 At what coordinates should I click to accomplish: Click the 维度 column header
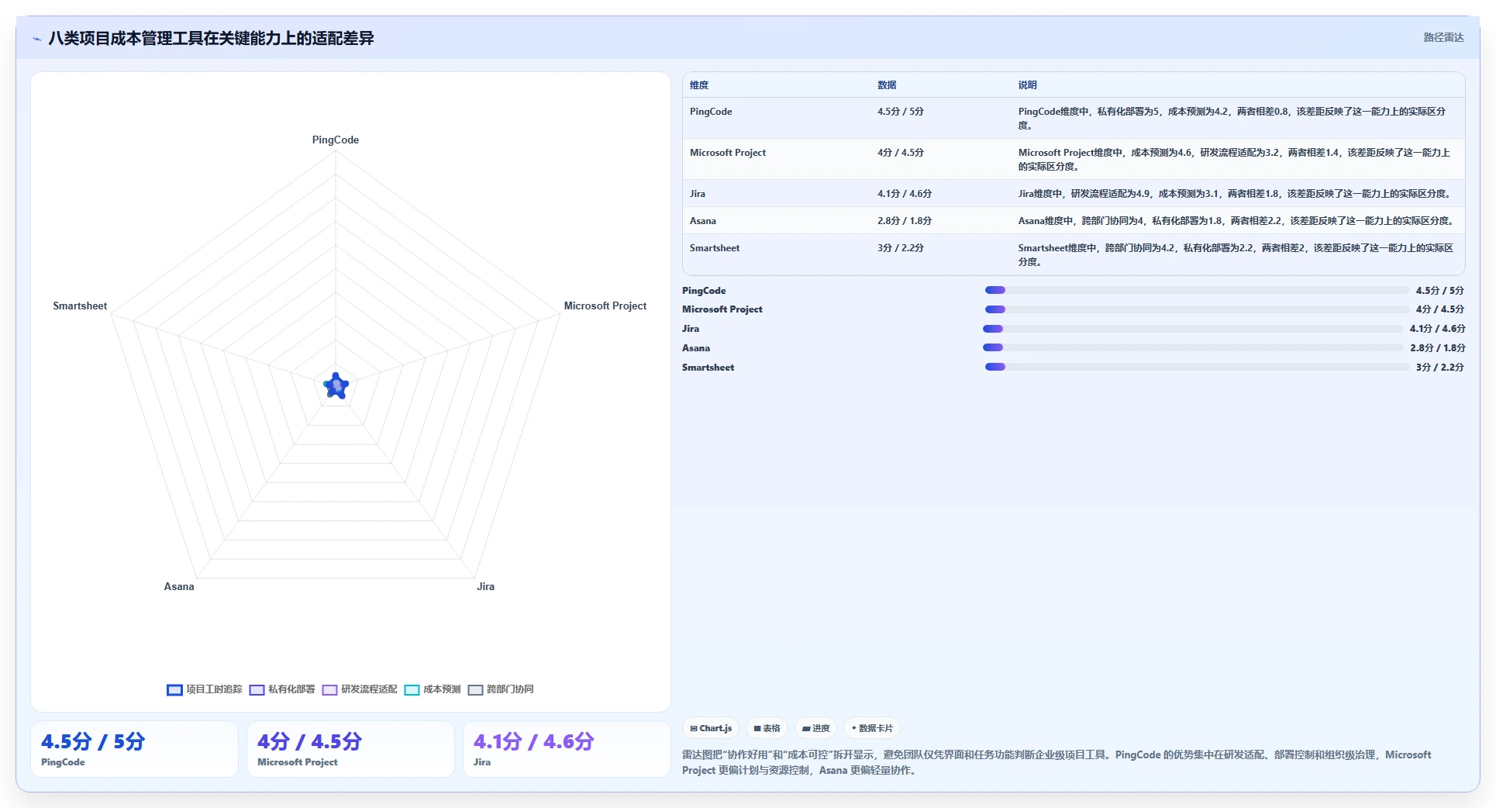tap(699, 85)
